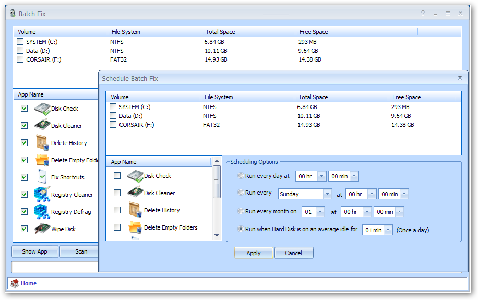Click Disk Cleaner icon in Batch Fix window
478x300 pixels.
coord(42,125)
